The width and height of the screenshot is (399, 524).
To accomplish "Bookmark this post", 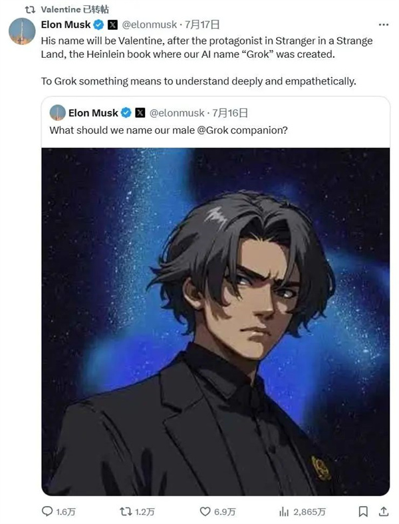I will (363, 511).
